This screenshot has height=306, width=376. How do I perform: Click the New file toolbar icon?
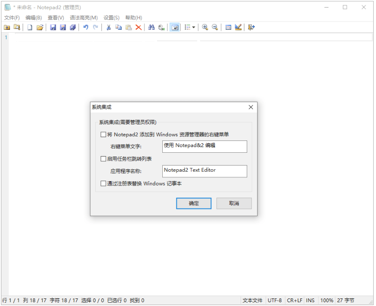click(30, 27)
